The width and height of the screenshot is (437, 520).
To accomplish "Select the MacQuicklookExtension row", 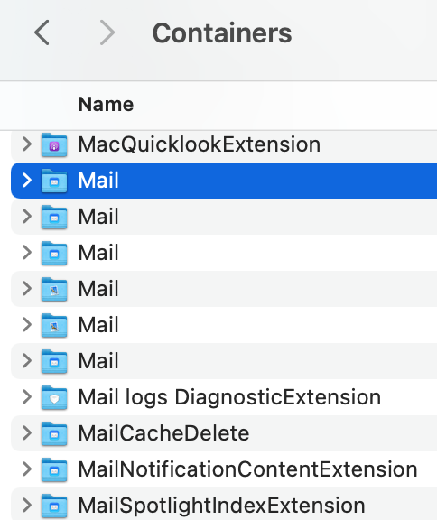I will pos(224,144).
